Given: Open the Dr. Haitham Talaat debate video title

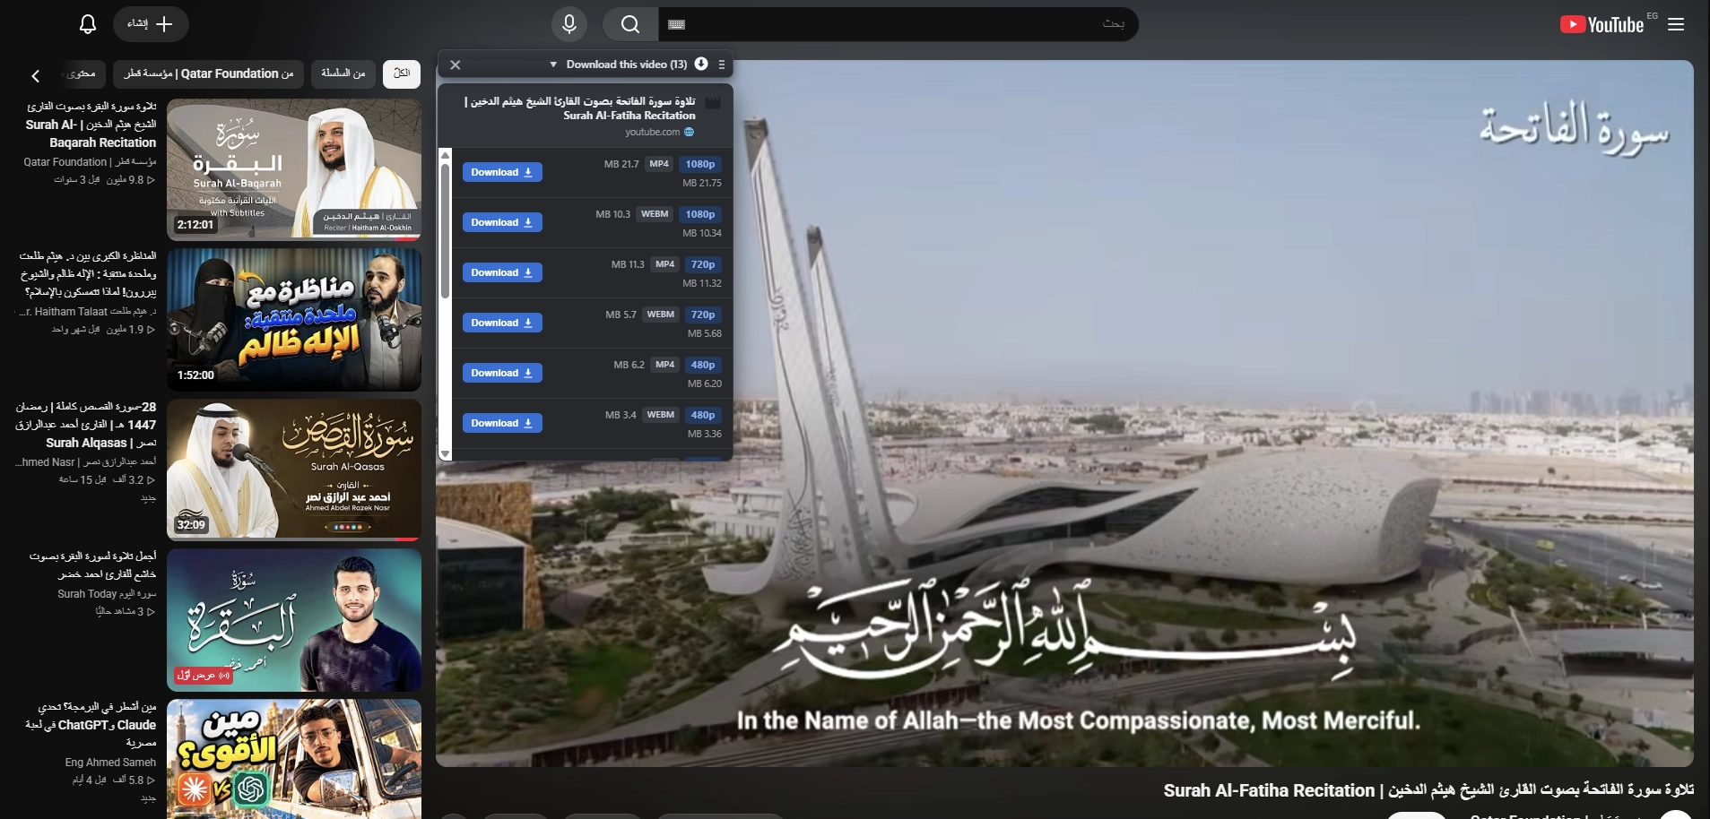Looking at the screenshot, I should pyautogui.click(x=88, y=273).
